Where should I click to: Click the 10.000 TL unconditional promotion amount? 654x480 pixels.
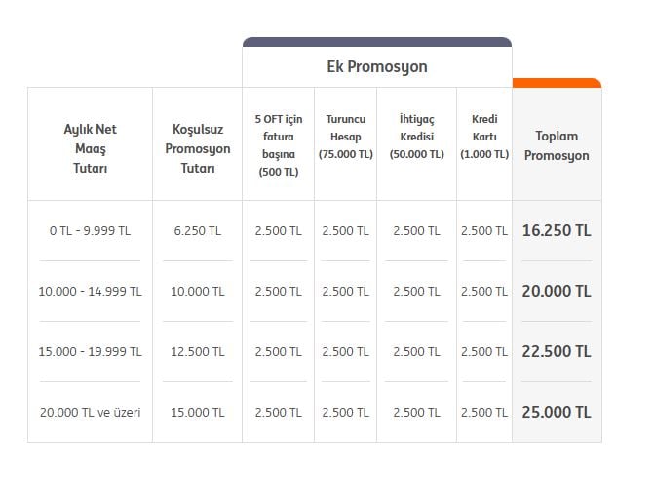click(198, 292)
